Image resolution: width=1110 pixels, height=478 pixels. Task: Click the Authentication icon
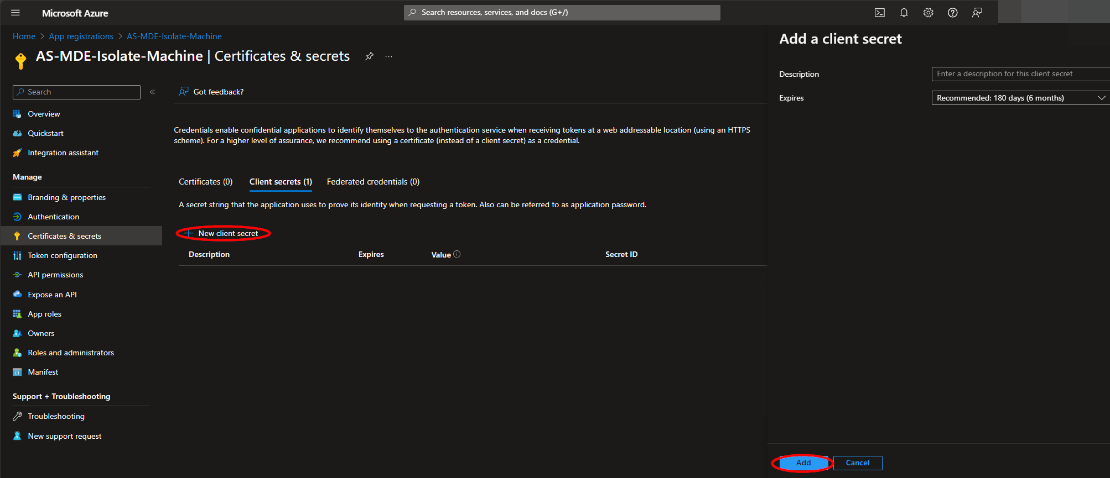click(17, 217)
